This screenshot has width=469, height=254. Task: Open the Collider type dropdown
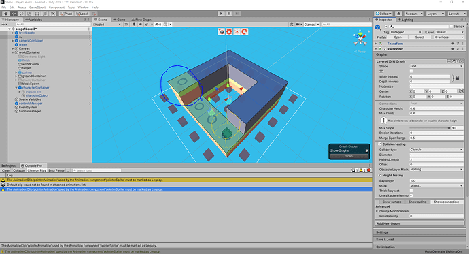click(436, 149)
